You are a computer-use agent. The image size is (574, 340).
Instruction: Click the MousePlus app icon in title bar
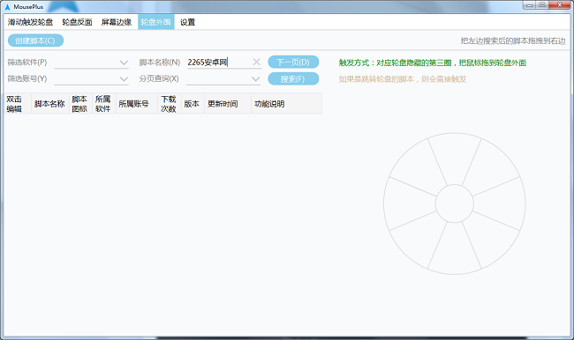coord(7,7)
